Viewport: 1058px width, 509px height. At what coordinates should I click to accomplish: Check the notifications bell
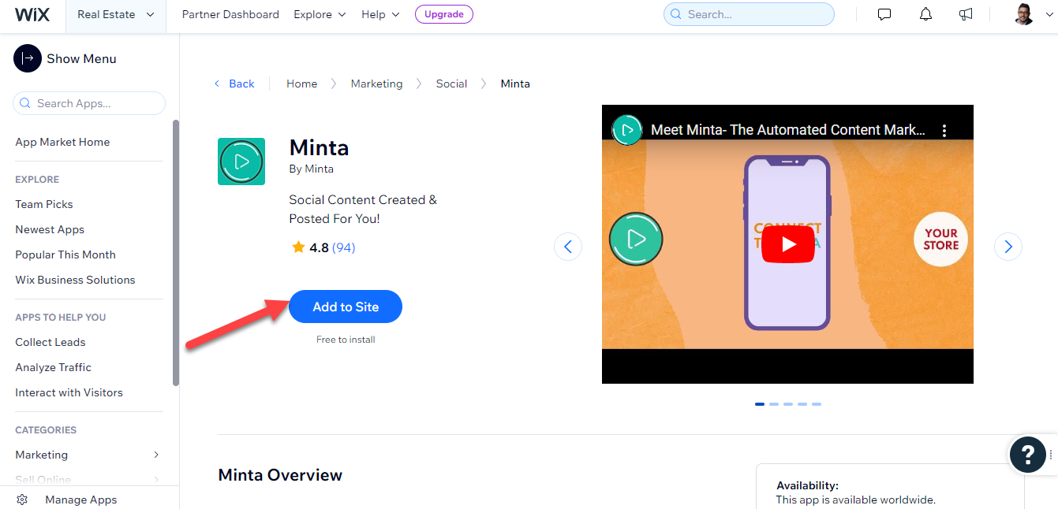tap(925, 13)
